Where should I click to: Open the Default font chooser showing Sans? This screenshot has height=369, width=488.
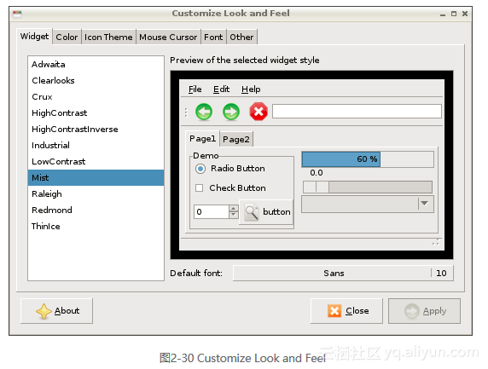(343, 273)
